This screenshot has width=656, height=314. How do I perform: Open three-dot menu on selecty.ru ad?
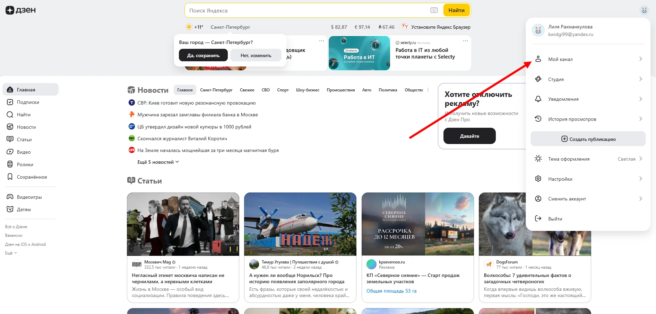pyautogui.click(x=465, y=41)
